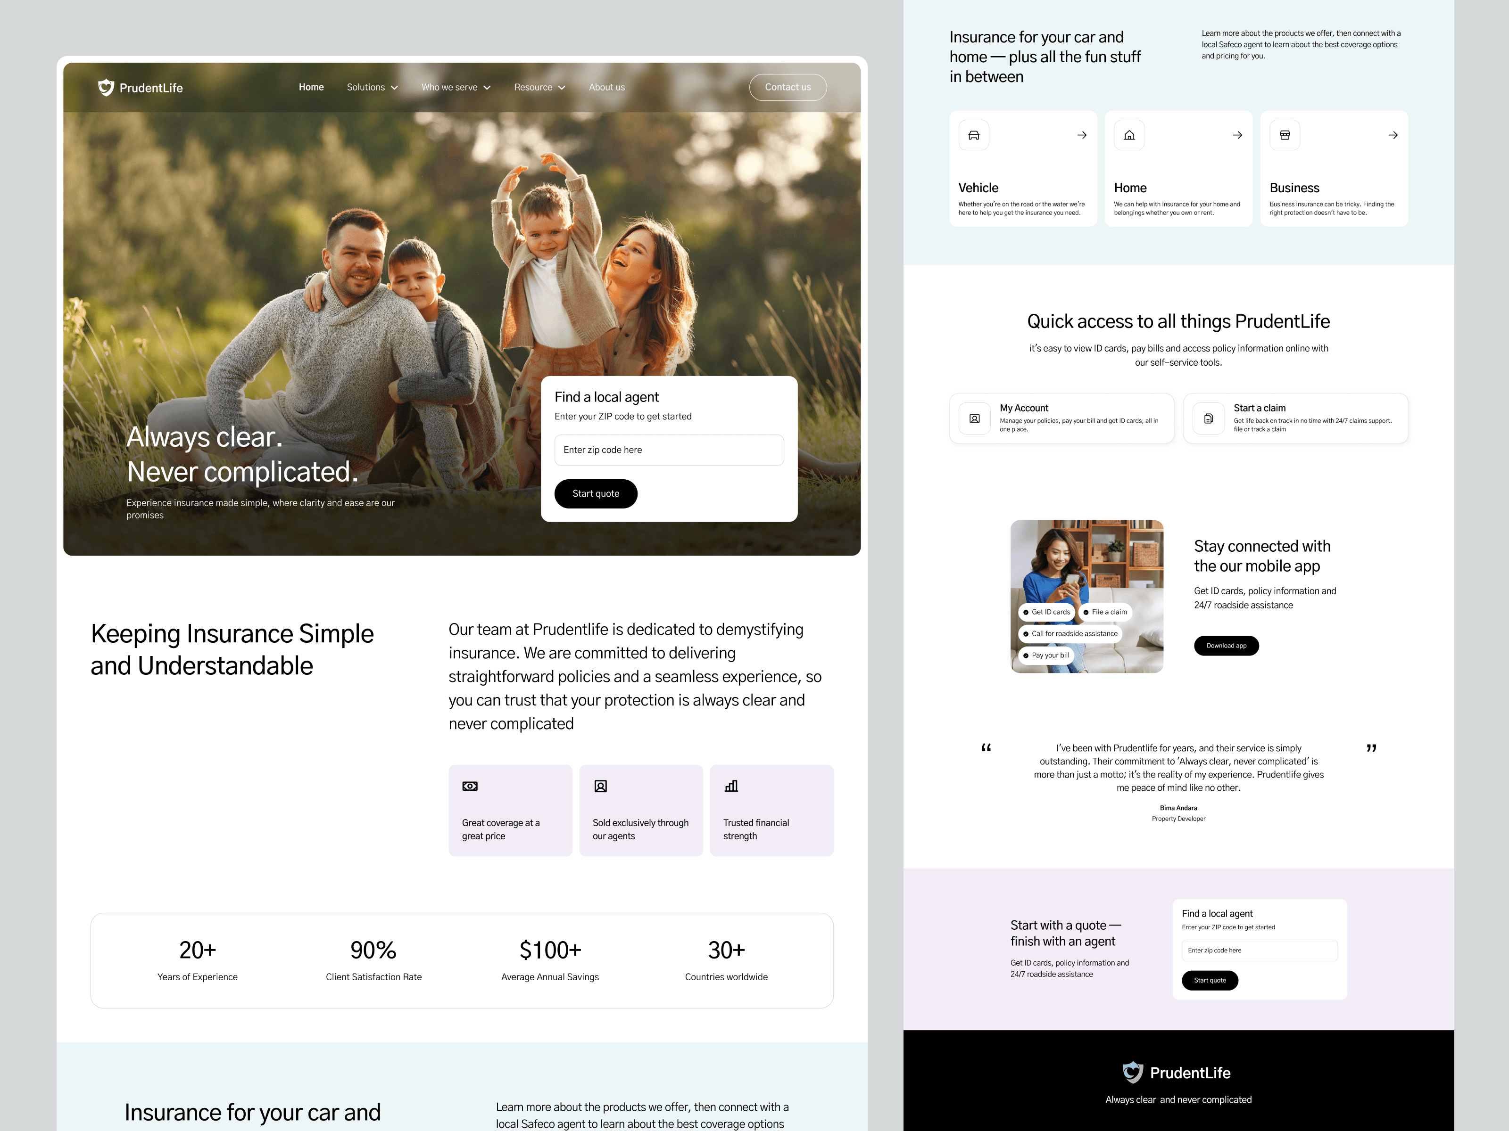Click the Contact us button
The image size is (1509, 1131).
pyautogui.click(x=787, y=87)
